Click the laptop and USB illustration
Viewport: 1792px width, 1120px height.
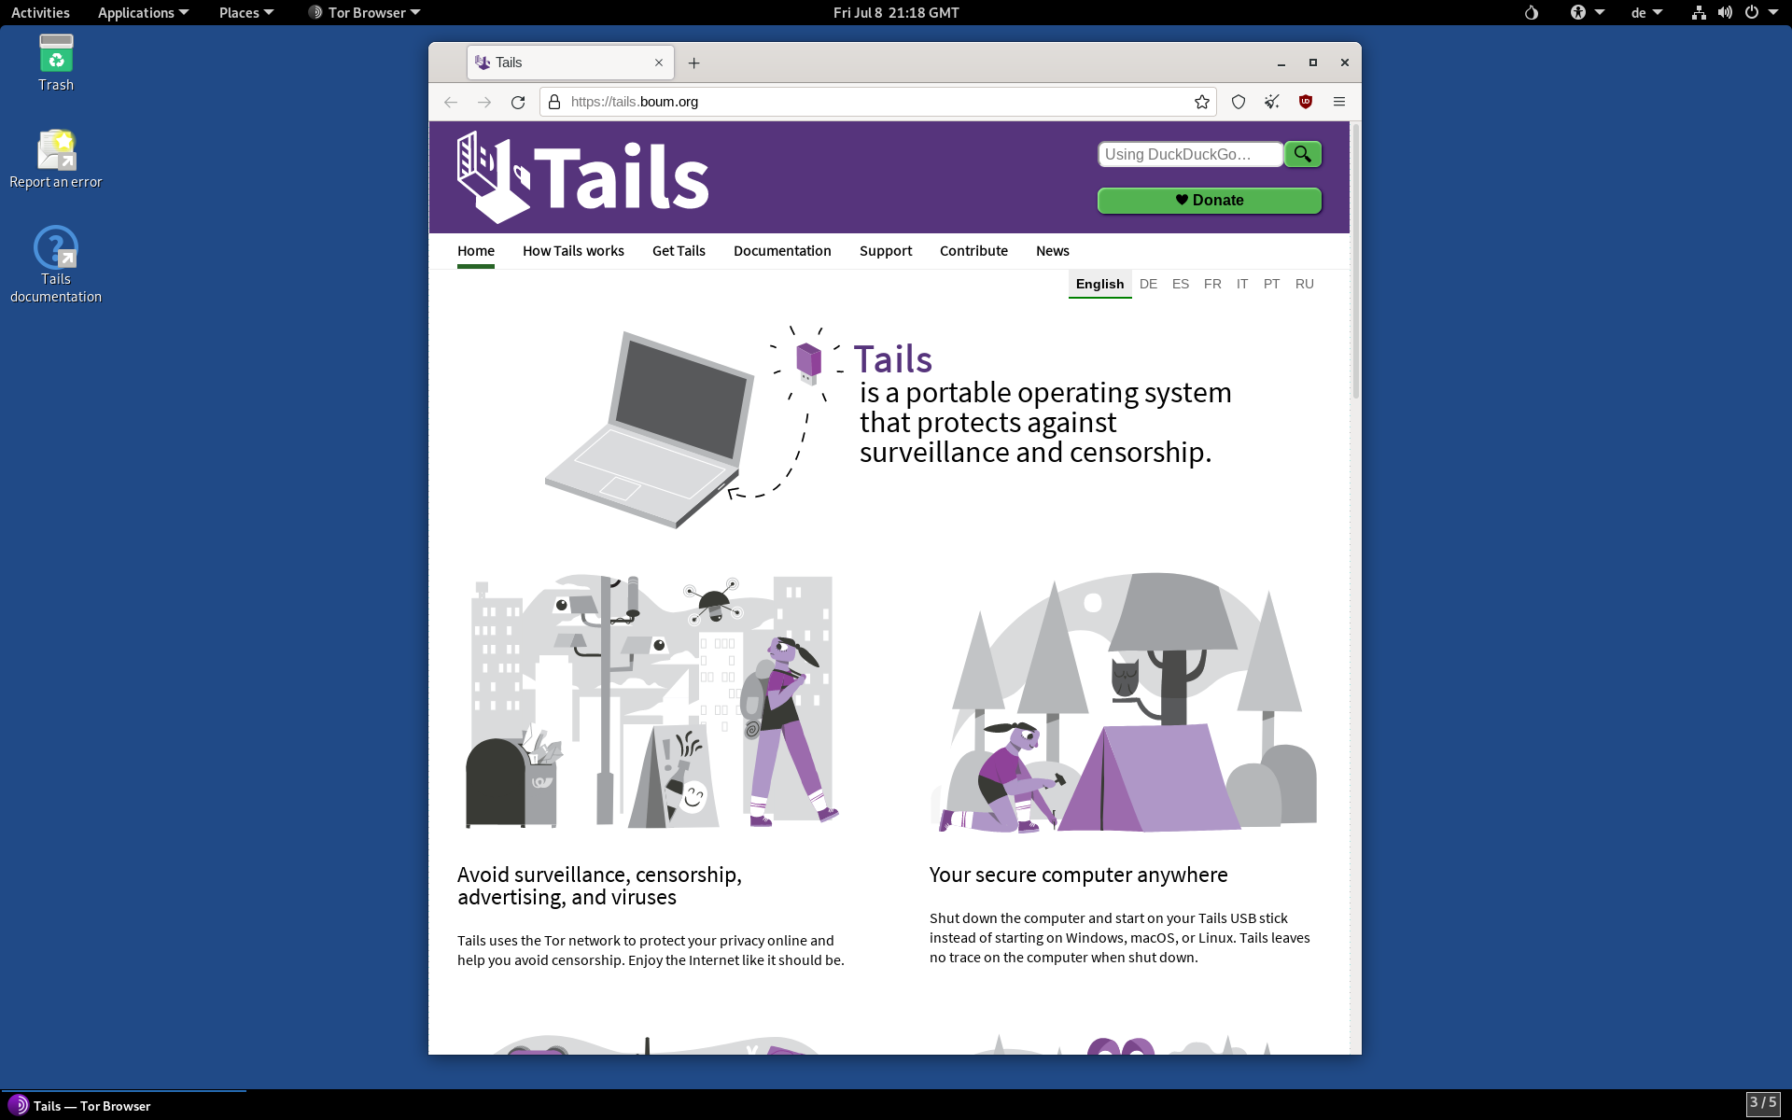[x=695, y=427]
